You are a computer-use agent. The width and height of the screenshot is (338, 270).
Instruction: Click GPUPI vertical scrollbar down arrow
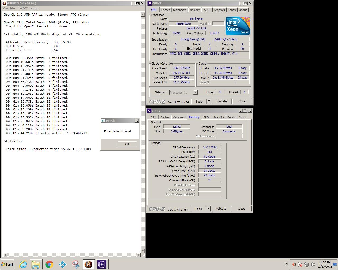[x=143, y=251]
